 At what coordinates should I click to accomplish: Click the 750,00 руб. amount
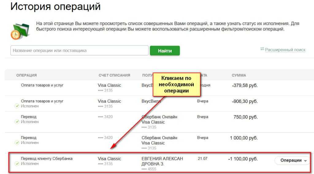coord(246,117)
